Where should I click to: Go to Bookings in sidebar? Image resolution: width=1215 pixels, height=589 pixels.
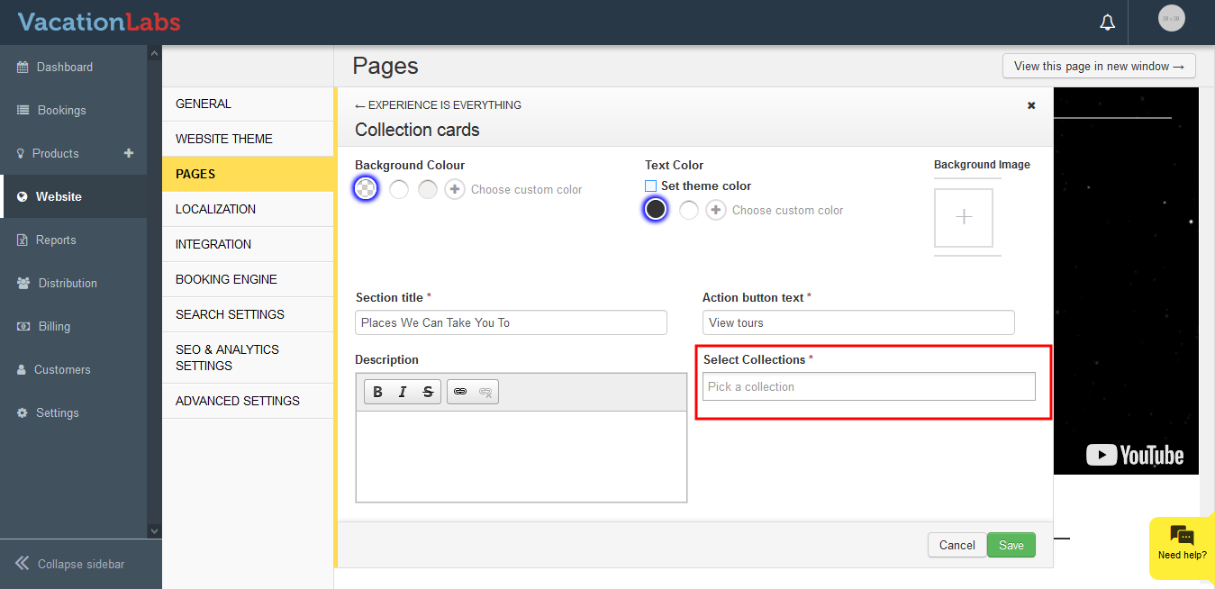(x=61, y=110)
